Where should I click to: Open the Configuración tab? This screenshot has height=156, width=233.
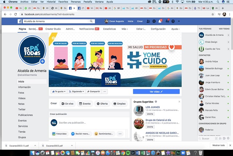click(x=158, y=29)
